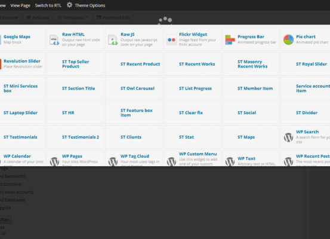Click the WP Search WordPress logo icon
Image resolution: width=330 pixels, height=239 pixels.
point(288,137)
